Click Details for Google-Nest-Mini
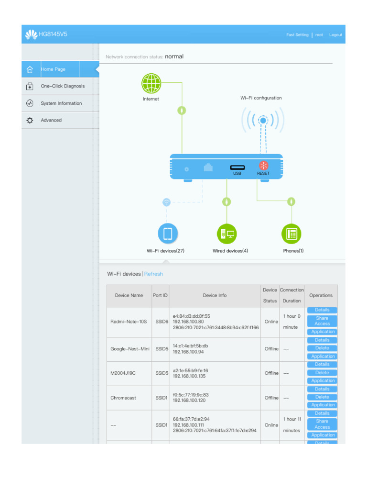 pyautogui.click(x=322, y=340)
